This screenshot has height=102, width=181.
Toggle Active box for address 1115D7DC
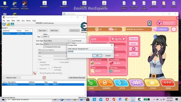click(x=4, y=84)
